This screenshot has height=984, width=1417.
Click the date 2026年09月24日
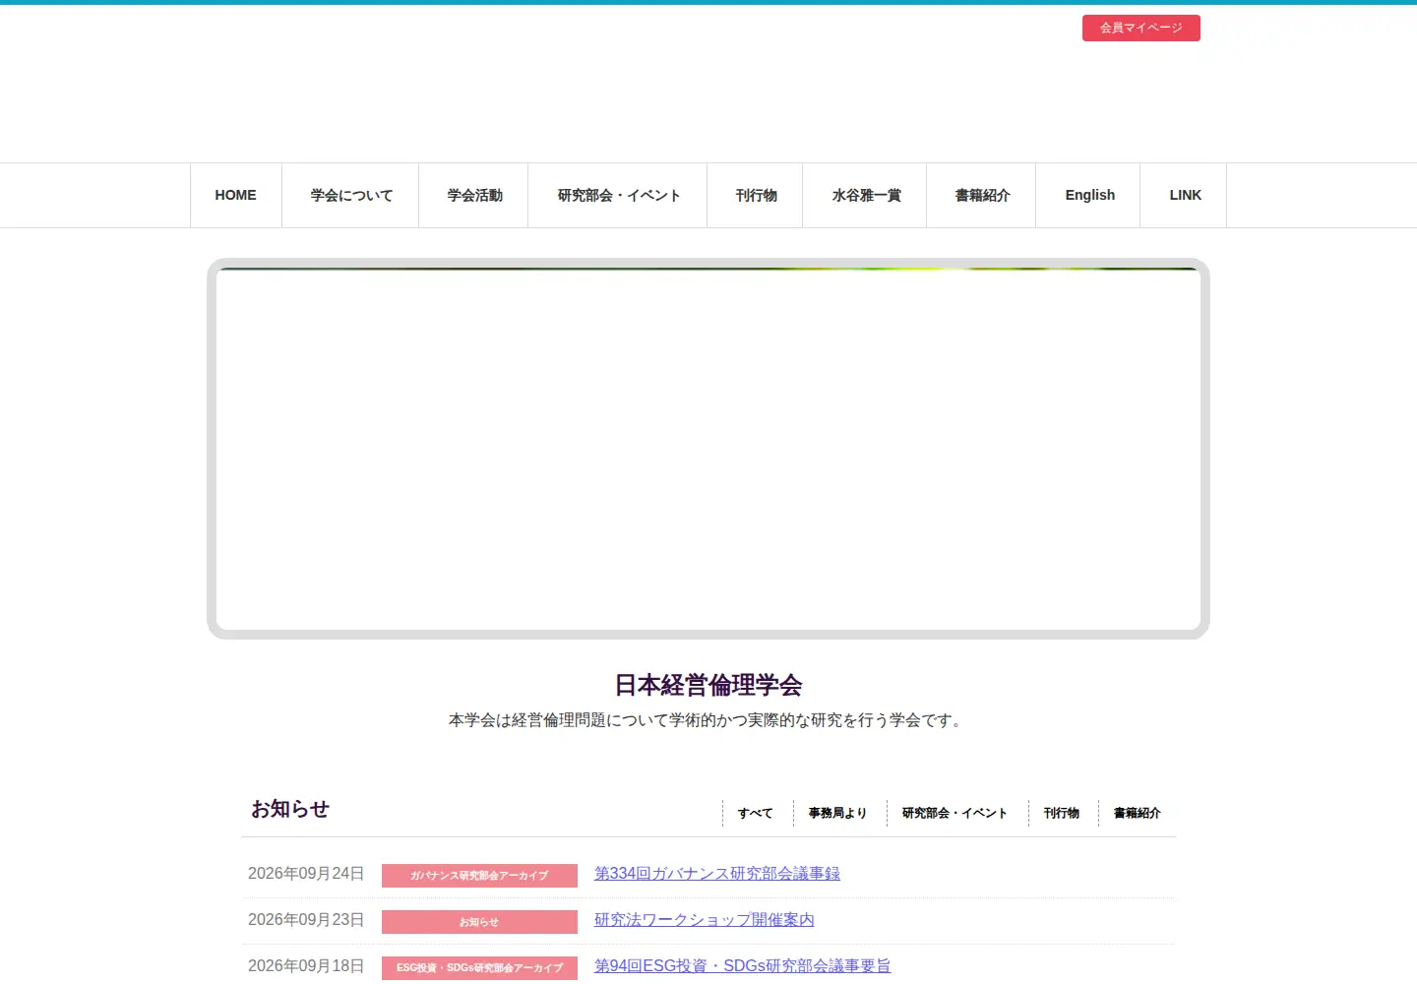[x=306, y=874]
